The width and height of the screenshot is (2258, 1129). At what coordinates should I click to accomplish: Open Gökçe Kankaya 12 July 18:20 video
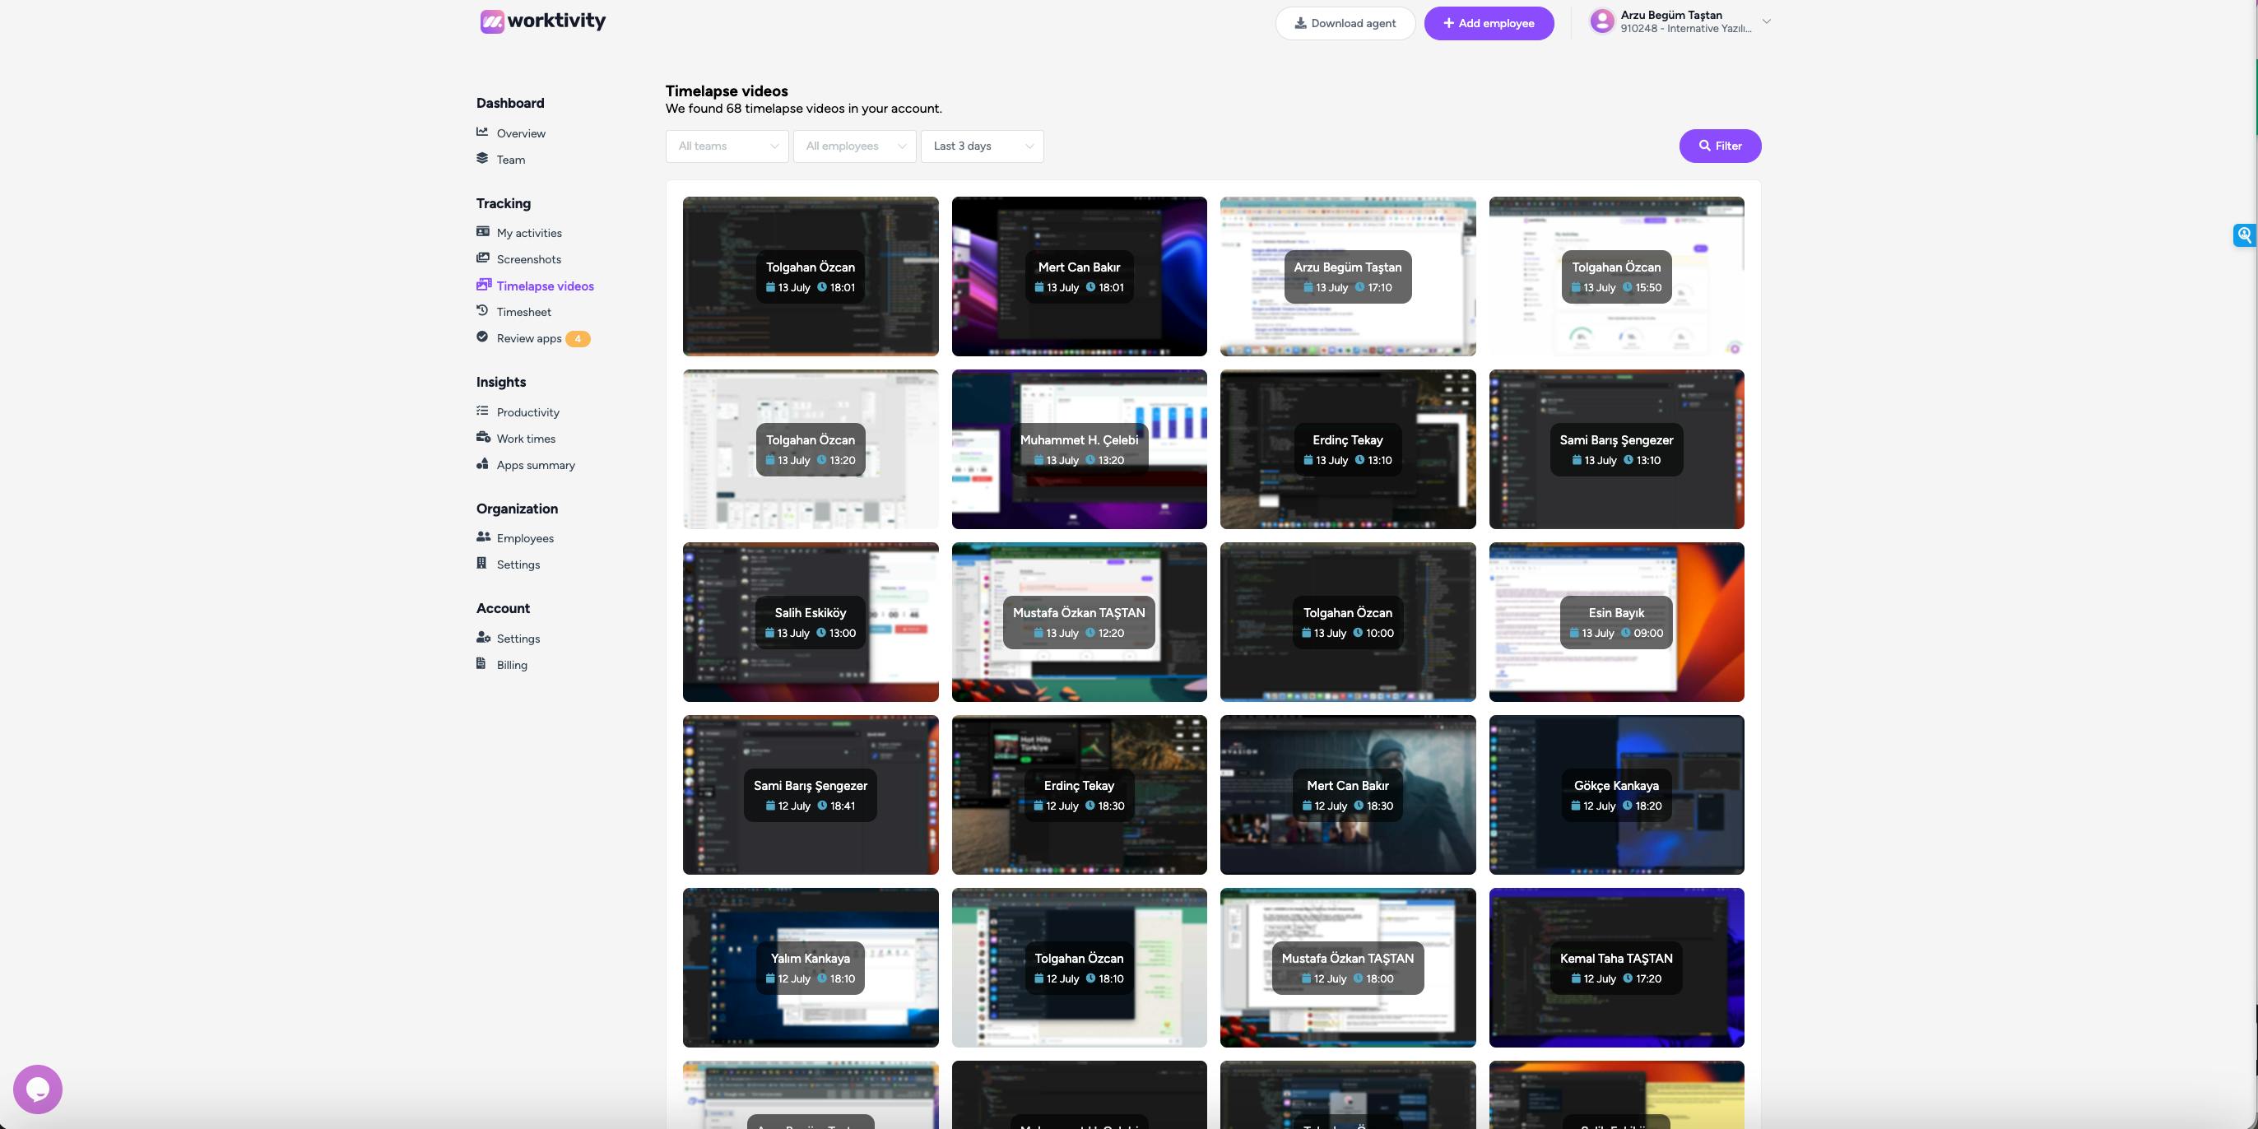1616,794
